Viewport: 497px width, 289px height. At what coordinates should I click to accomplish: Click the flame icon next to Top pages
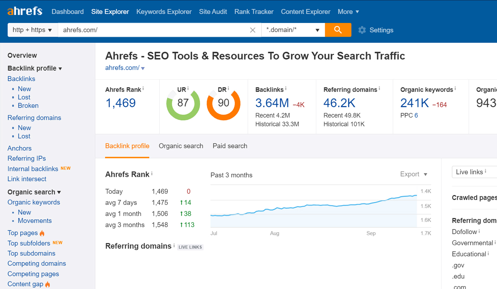pyautogui.click(x=42, y=233)
